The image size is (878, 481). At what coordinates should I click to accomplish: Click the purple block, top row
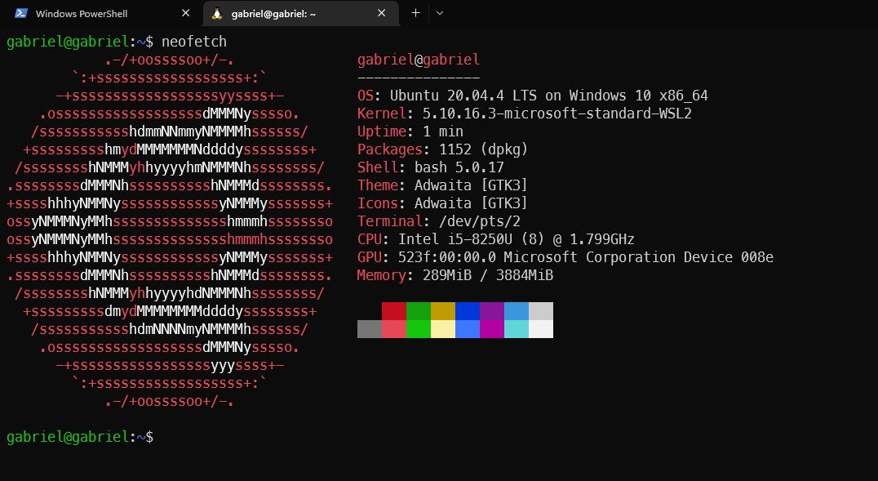click(492, 311)
